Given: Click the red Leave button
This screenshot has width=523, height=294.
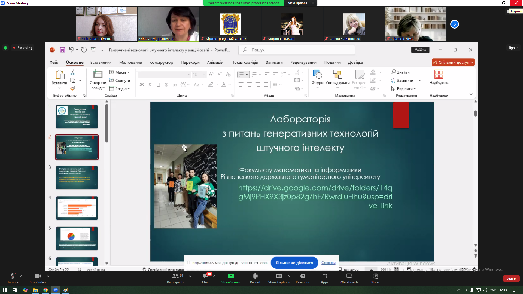Looking at the screenshot, I should coord(511,278).
